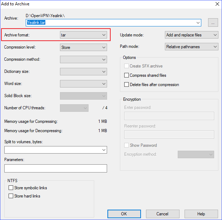Enable Store symbolic links option
This screenshot has height=220, width=222.
[x=11, y=188]
